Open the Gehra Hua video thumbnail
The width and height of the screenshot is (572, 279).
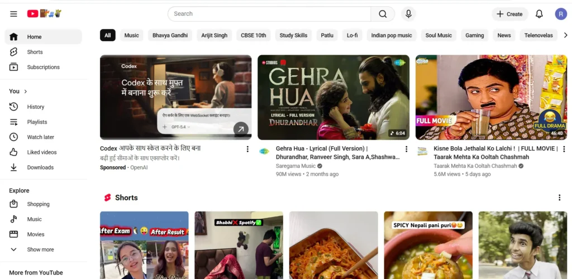pyautogui.click(x=333, y=97)
